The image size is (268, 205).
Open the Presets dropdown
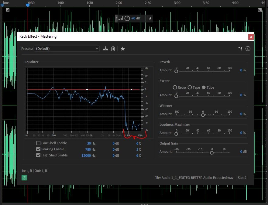[x=67, y=49]
